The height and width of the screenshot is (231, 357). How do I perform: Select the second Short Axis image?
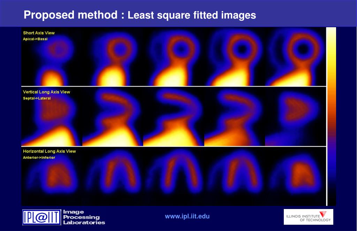[113, 57]
